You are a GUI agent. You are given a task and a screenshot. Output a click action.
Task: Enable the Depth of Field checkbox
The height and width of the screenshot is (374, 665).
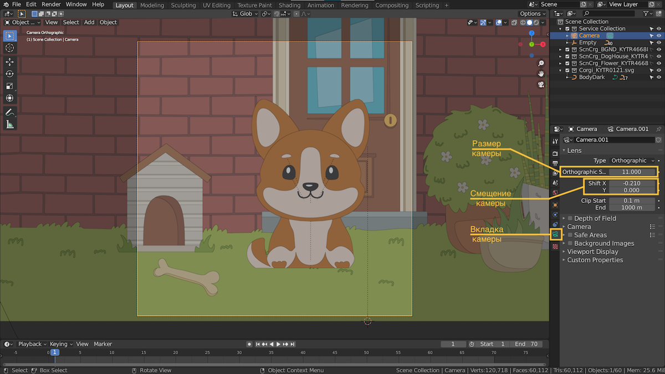click(x=570, y=218)
